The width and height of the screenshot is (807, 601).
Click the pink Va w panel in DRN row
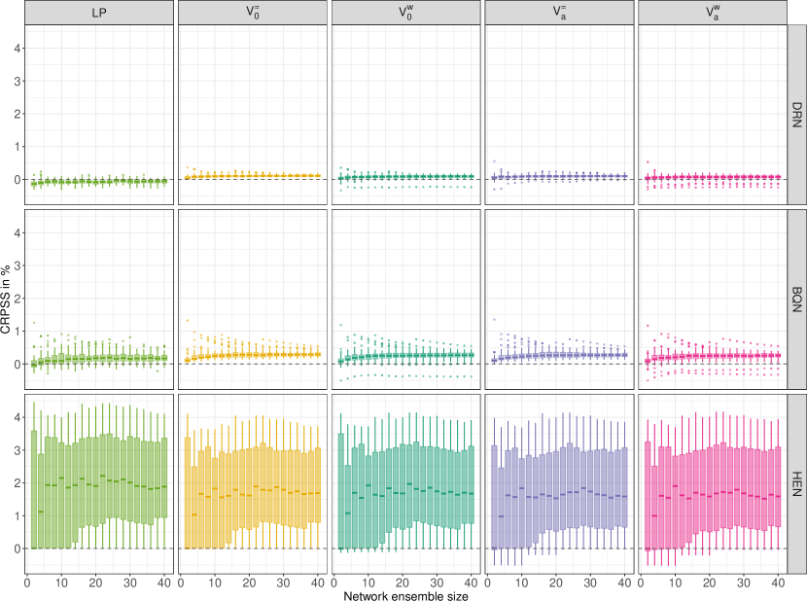pos(712,113)
